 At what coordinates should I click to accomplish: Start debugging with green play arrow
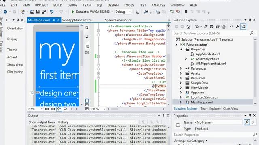point(73,12)
